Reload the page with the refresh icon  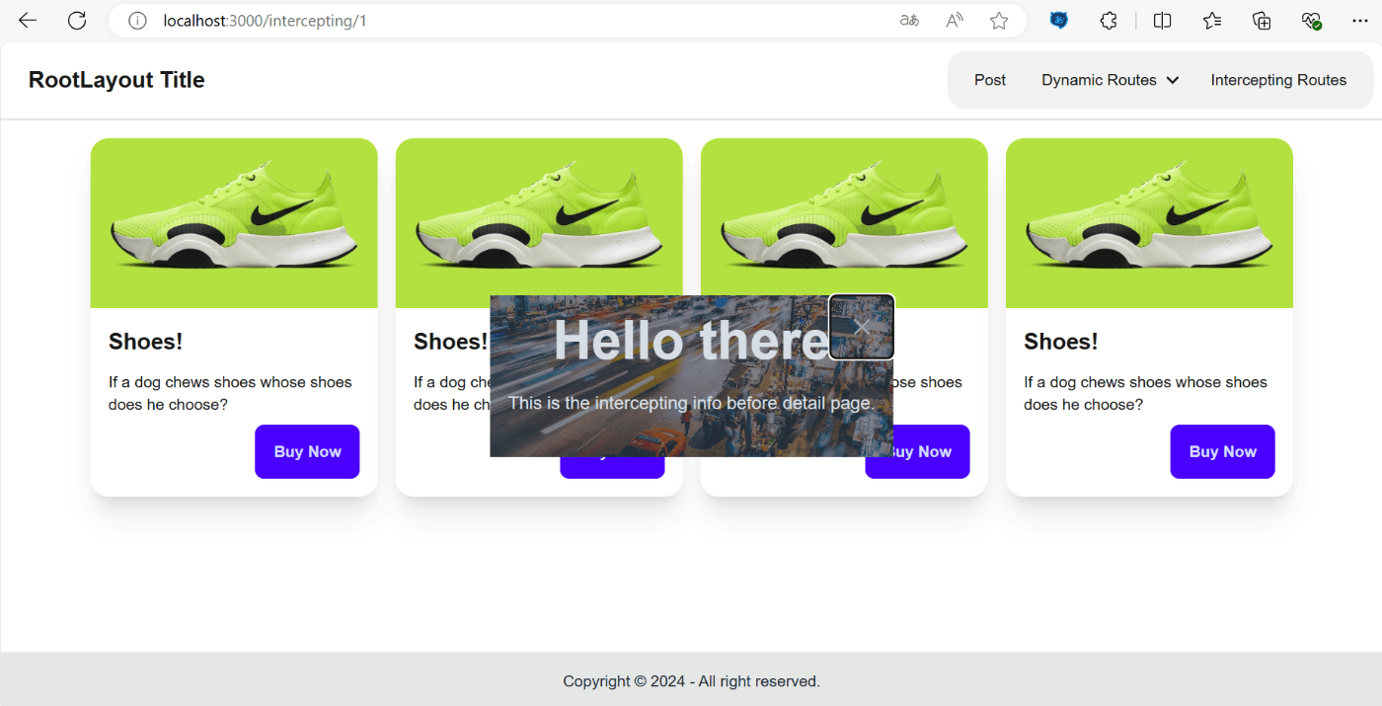click(77, 21)
